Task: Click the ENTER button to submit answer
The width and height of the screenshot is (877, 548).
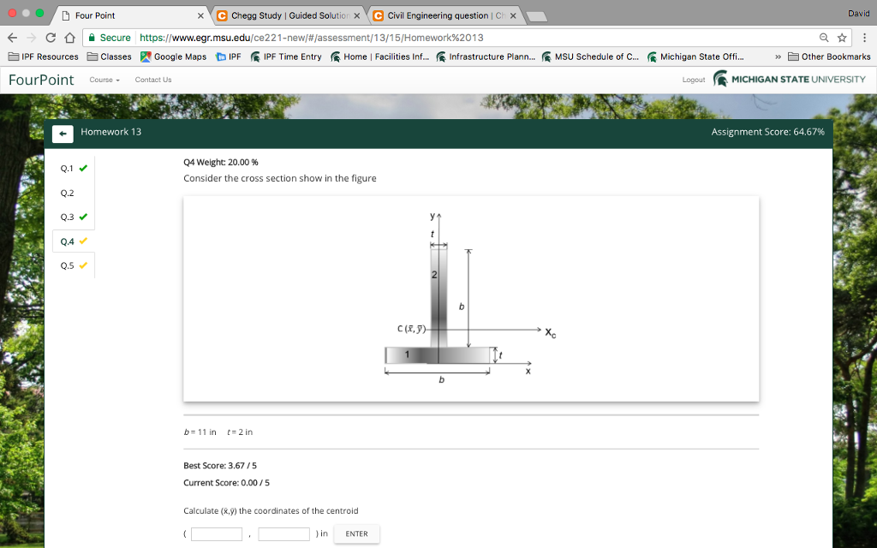Action: tap(356, 533)
